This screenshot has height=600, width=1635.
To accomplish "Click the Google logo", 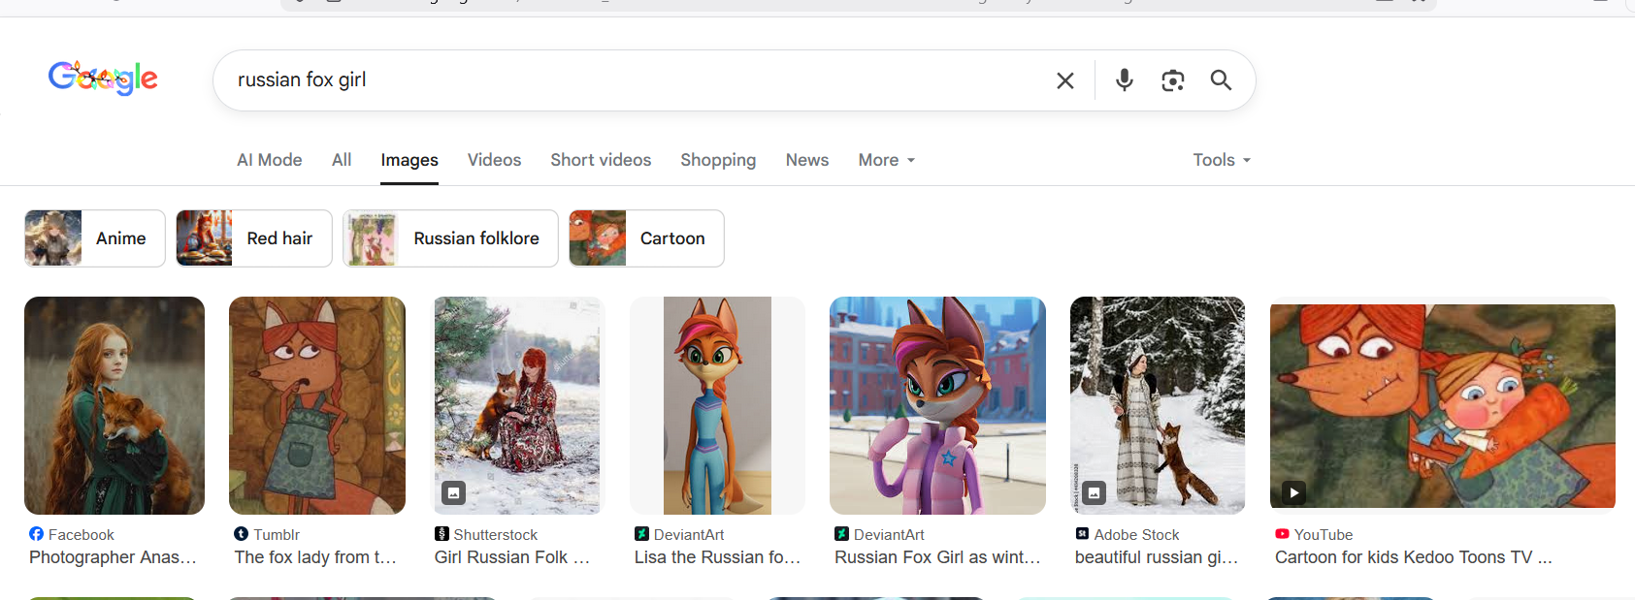I will coord(103,78).
